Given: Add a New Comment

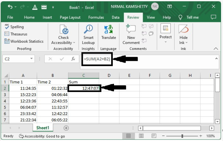Looking at the screenshot, I should [131, 34].
